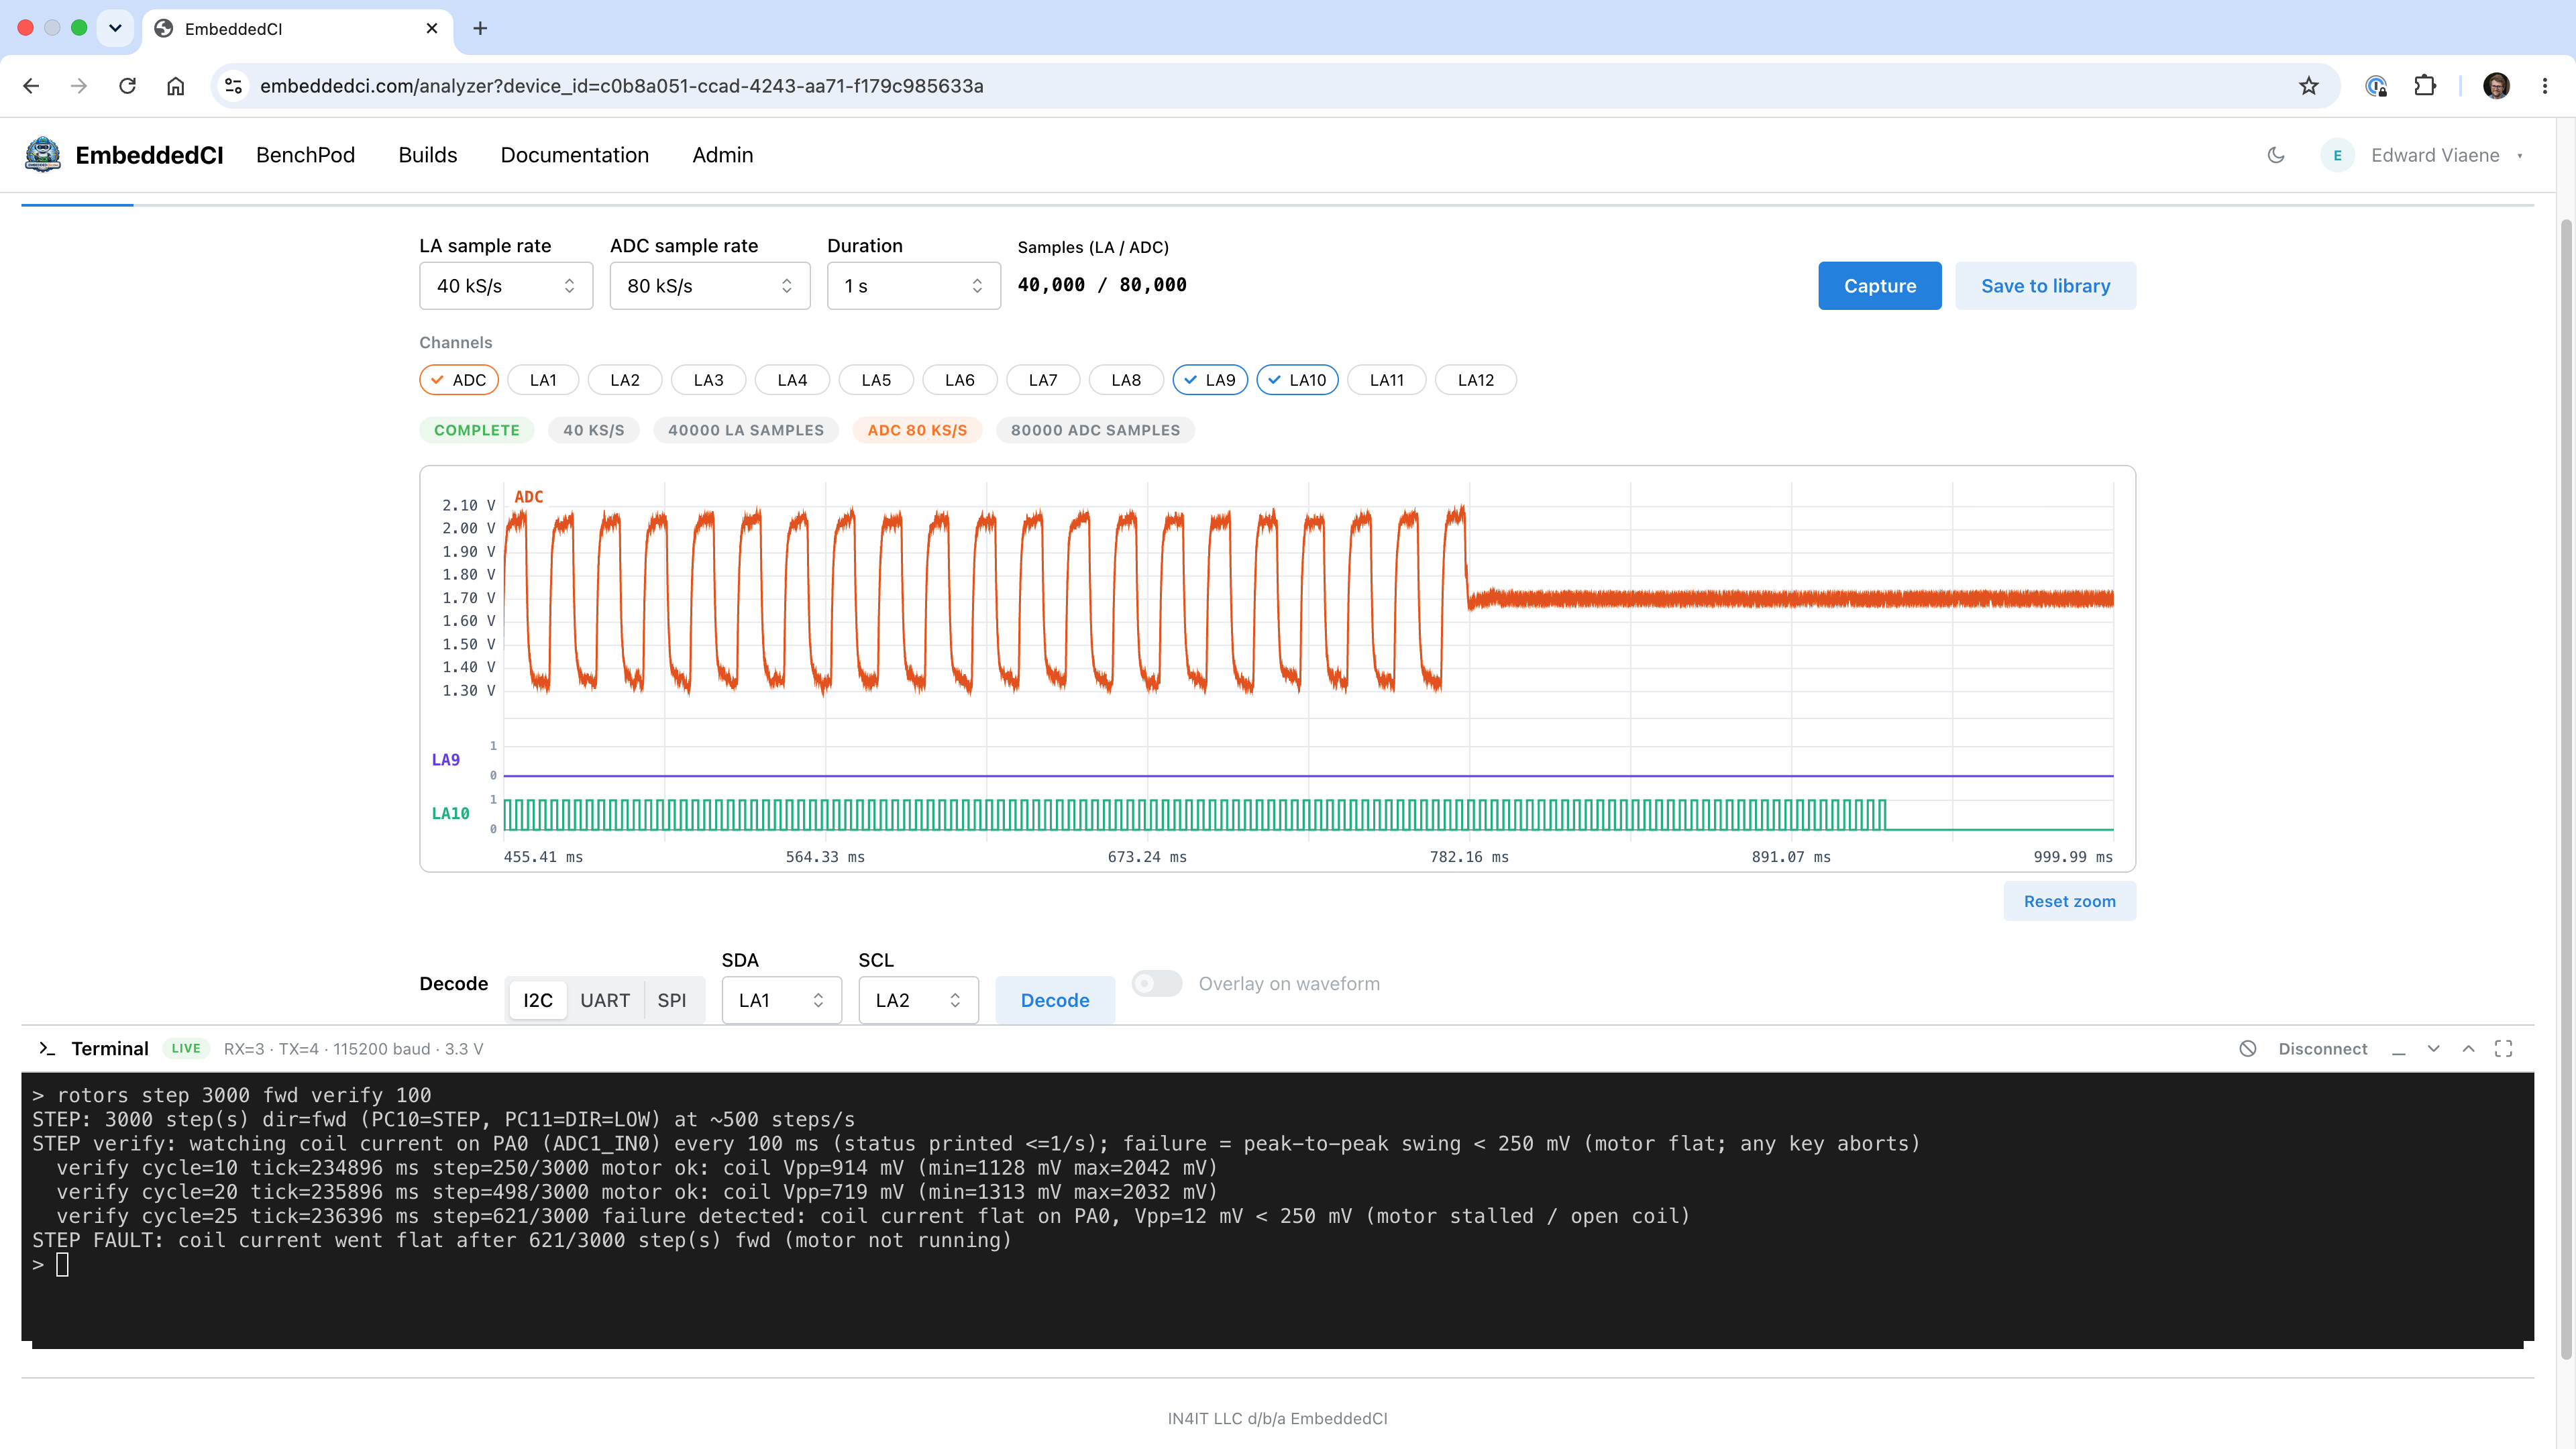The height and width of the screenshot is (1449, 2576).
Task: Click the EmbeddedCI brand name
Action: click(x=149, y=155)
